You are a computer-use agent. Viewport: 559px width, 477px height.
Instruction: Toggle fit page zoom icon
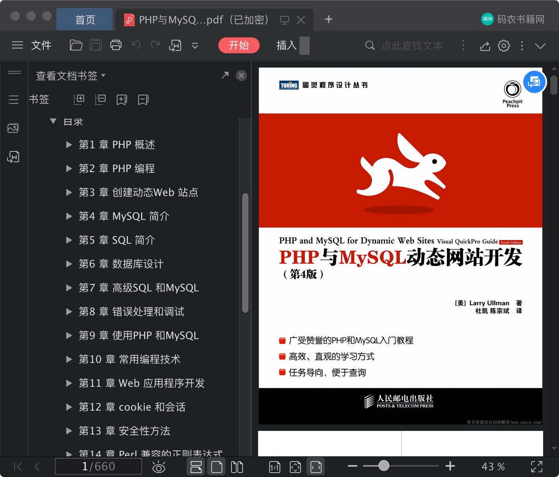coord(295,467)
